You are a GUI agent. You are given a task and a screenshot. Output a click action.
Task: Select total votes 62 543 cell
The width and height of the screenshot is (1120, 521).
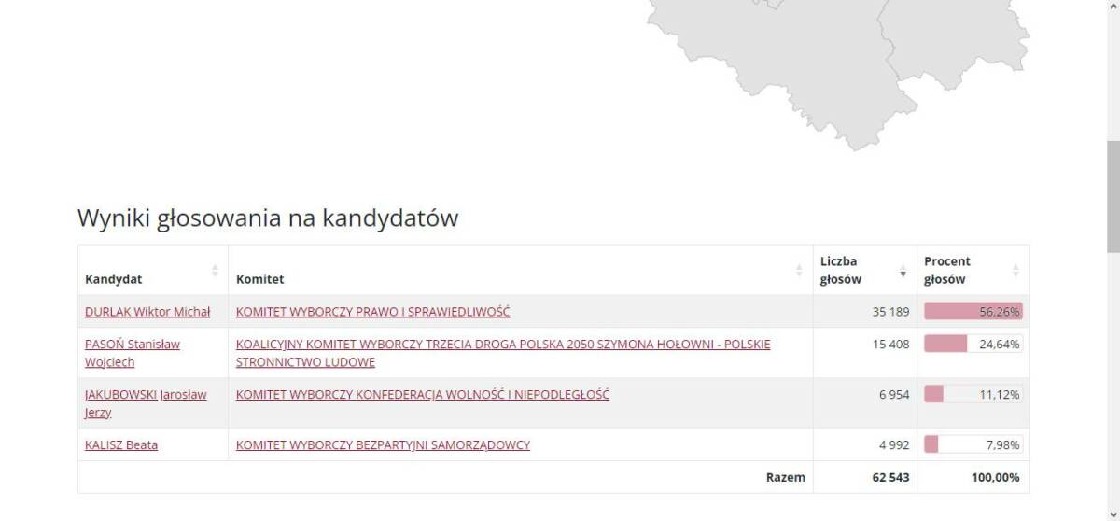[865, 477]
